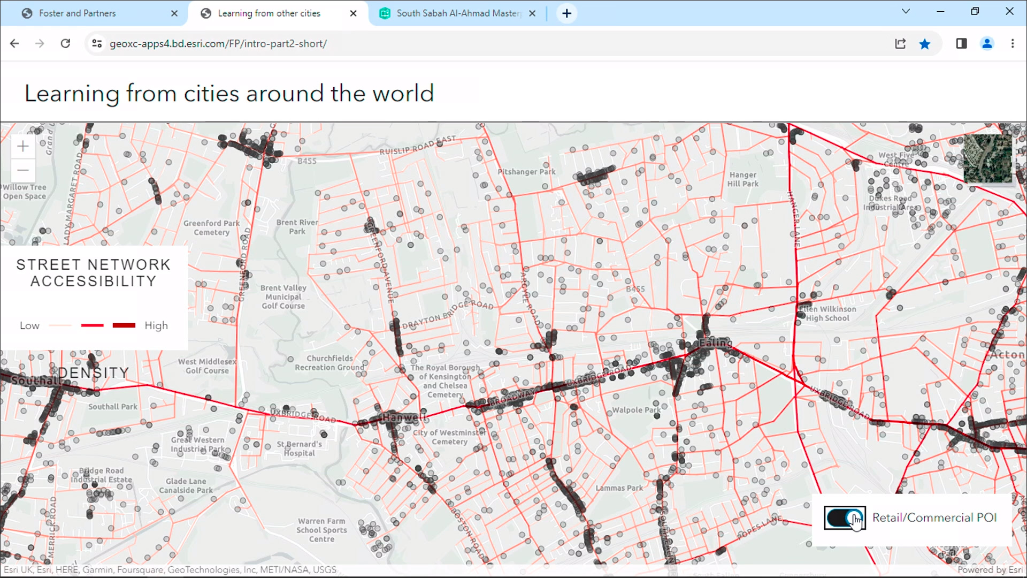Click the Ealing map label
This screenshot has height=578, width=1027.
716,343
